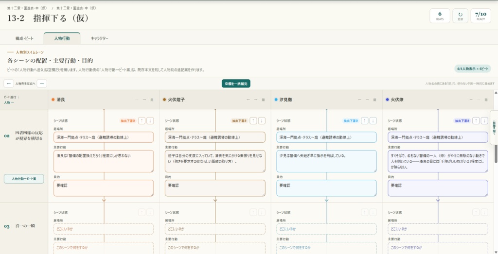Viewport: 498px width, 254px height.
Task: Click down arrow in 汐見徹 beat 02 cell
Action: point(373,121)
